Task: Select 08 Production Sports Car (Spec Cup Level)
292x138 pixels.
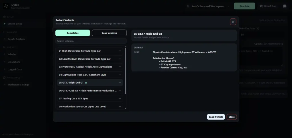Action: click(x=90, y=106)
